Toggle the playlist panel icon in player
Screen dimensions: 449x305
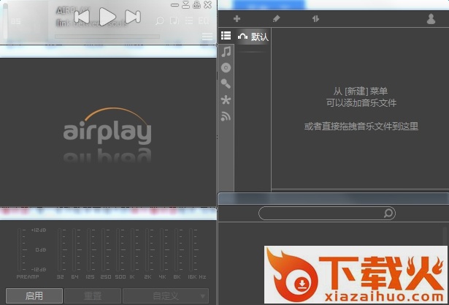(x=188, y=20)
